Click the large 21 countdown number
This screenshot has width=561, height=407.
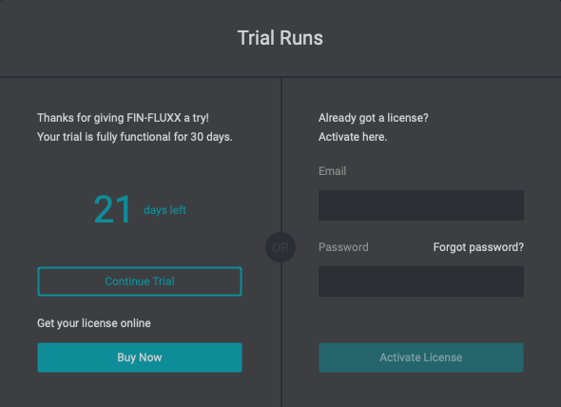[112, 209]
